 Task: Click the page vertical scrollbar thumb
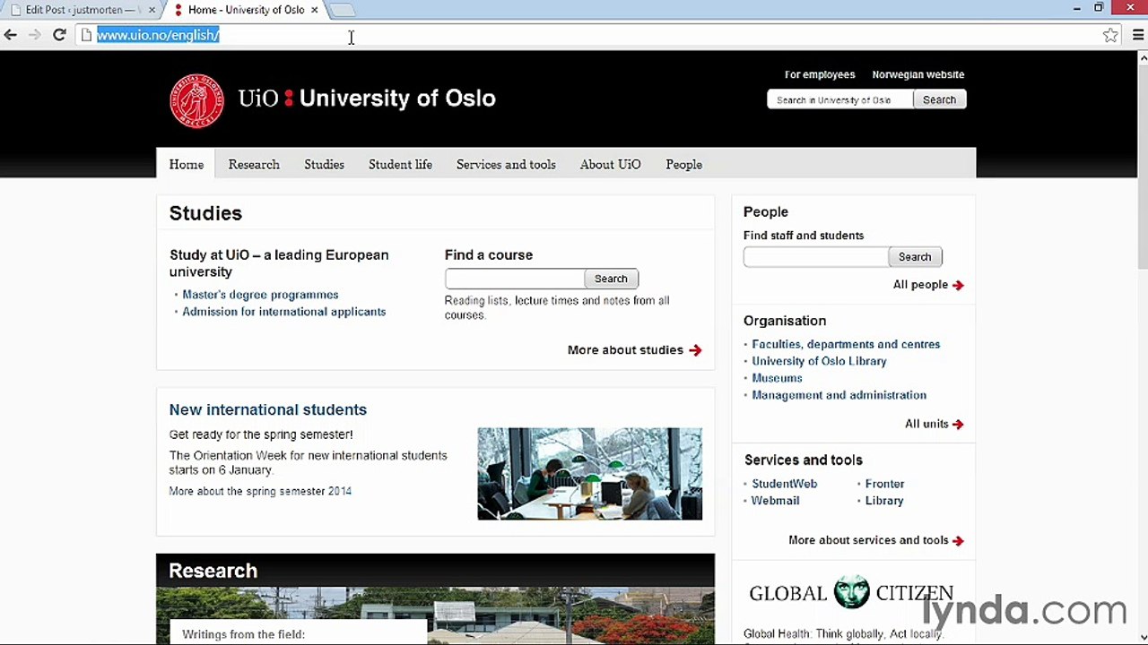click(1143, 166)
